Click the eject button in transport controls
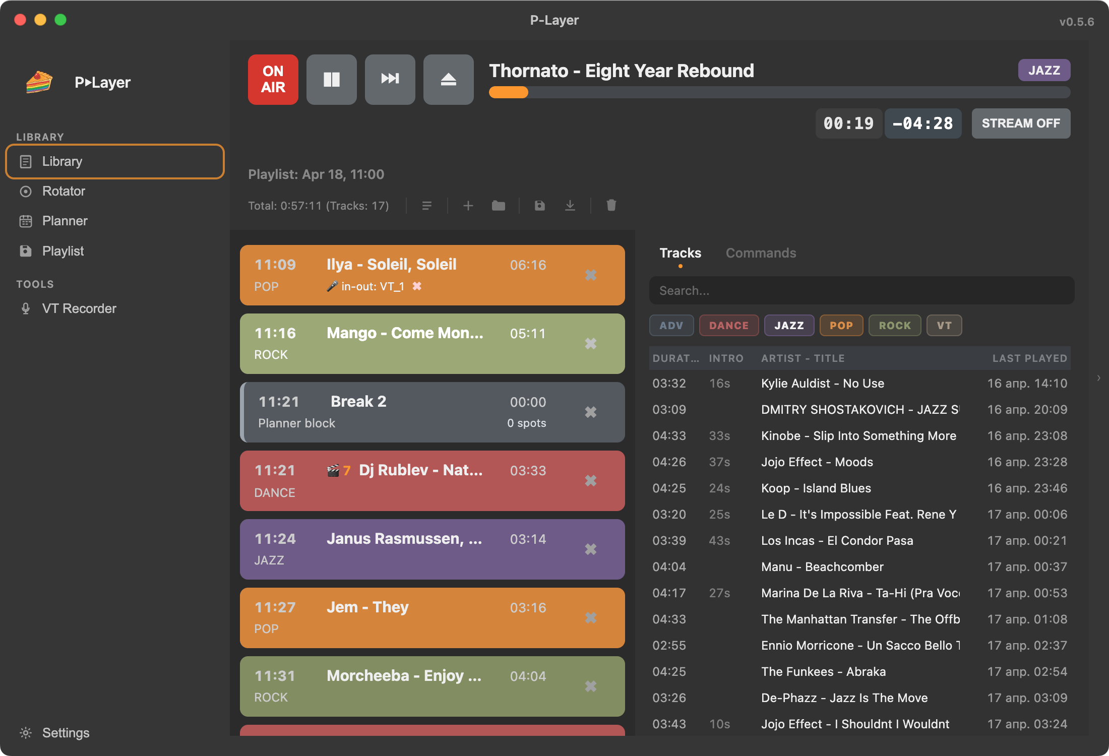This screenshot has height=756, width=1109. [448, 80]
